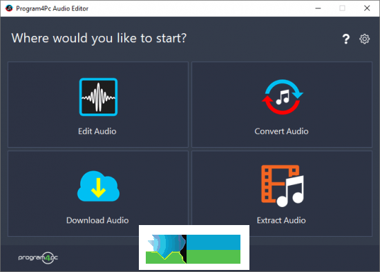Click the blue and green thumbnail image

coord(194,248)
